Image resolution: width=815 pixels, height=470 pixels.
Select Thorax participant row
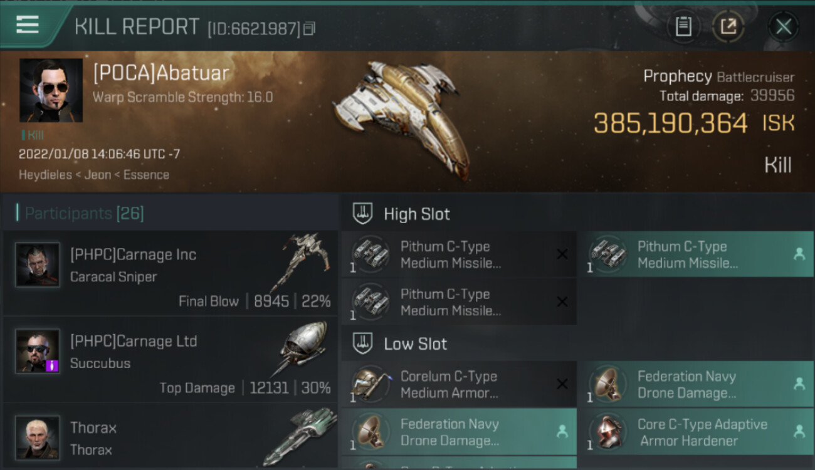pos(170,437)
